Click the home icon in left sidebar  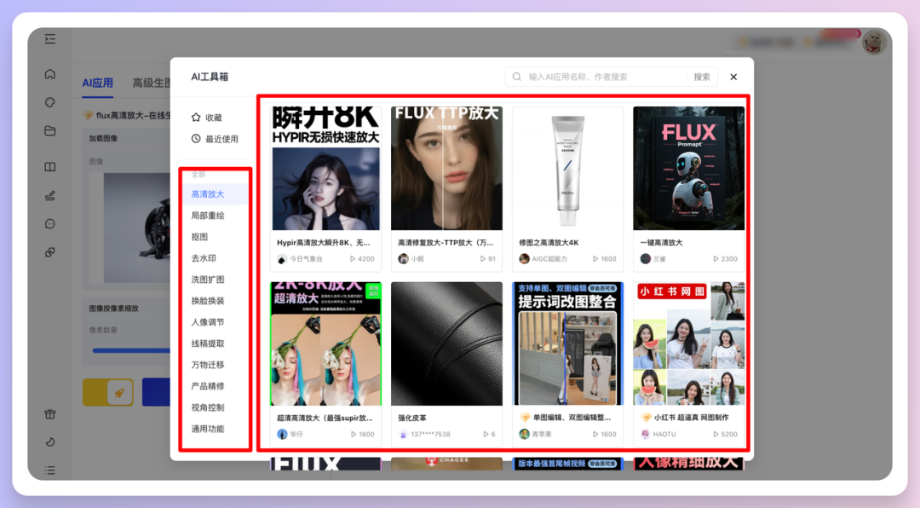(50, 74)
